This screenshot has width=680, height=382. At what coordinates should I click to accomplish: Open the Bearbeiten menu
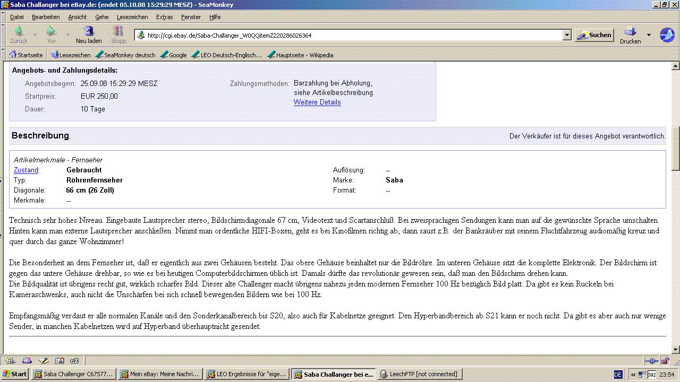(x=46, y=17)
